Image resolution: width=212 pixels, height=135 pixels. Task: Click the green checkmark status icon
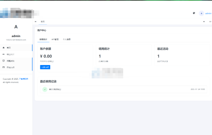pos(45,89)
